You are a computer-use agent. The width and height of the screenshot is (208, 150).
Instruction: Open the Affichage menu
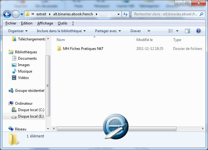click(x=45, y=23)
